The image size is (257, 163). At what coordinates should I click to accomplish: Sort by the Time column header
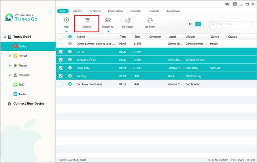tap(123, 37)
